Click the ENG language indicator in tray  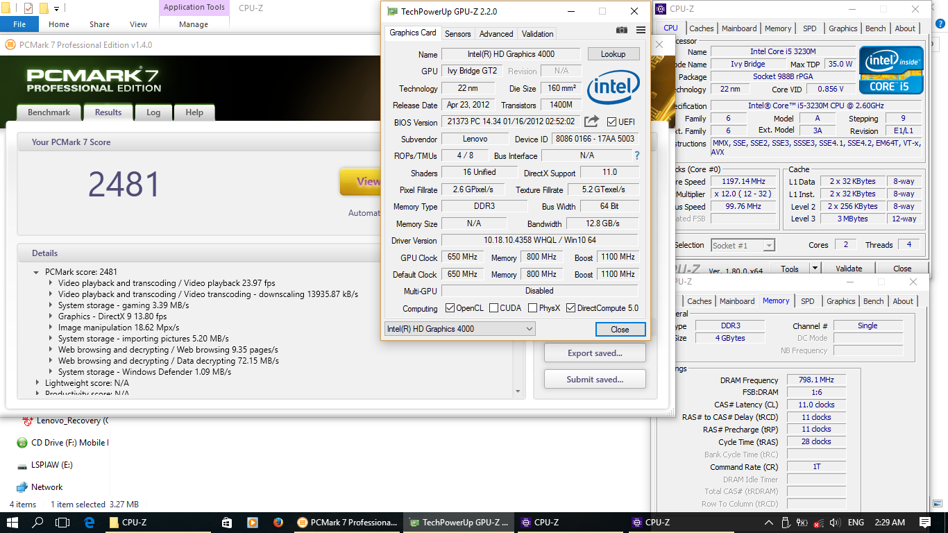[x=856, y=523]
